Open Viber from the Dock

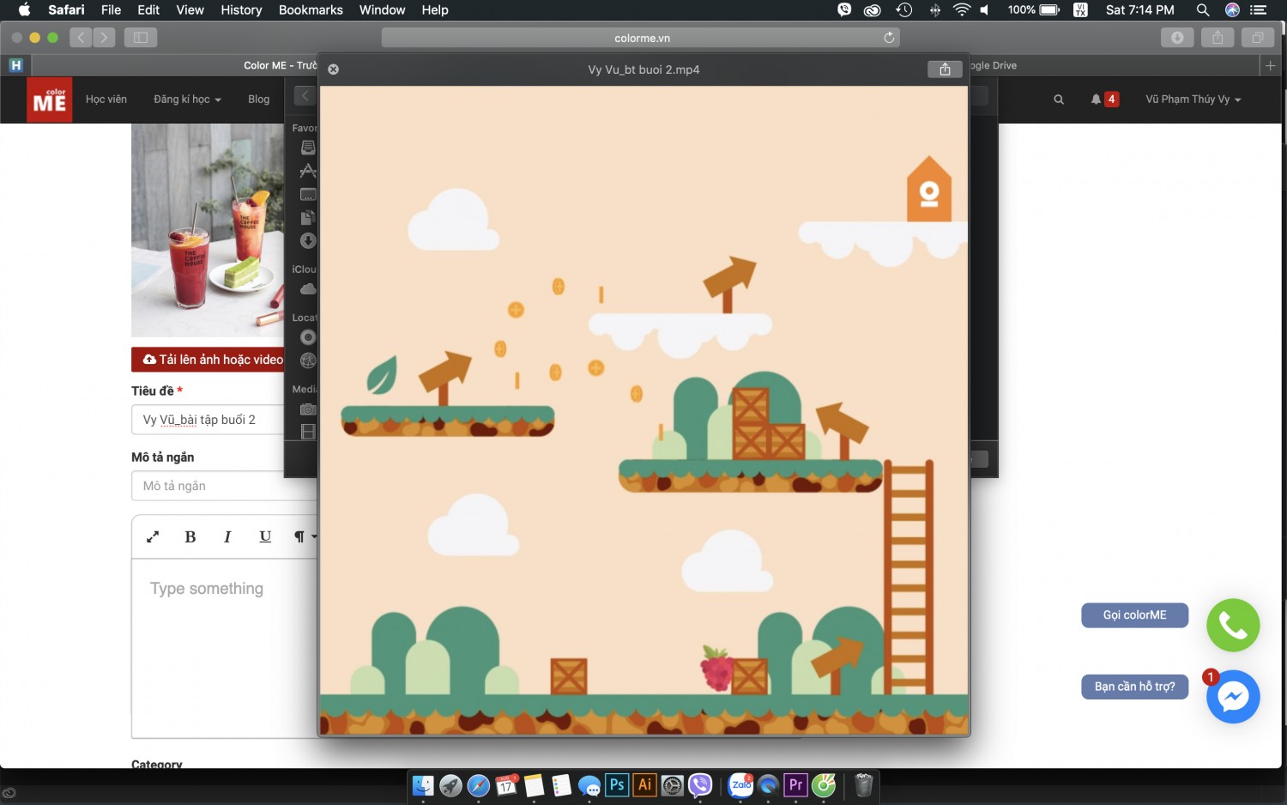pos(701,784)
